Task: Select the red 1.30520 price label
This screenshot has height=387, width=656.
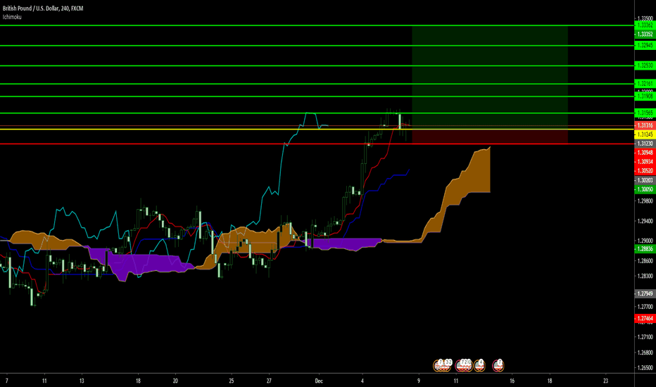Action: coord(644,171)
